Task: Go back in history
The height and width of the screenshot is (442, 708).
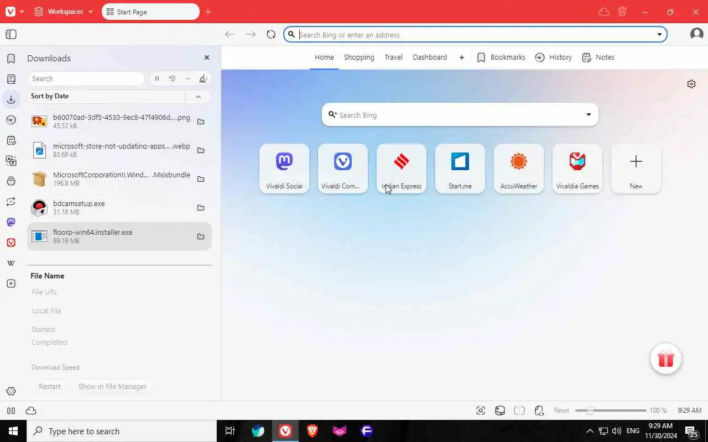Action: pyautogui.click(x=230, y=34)
